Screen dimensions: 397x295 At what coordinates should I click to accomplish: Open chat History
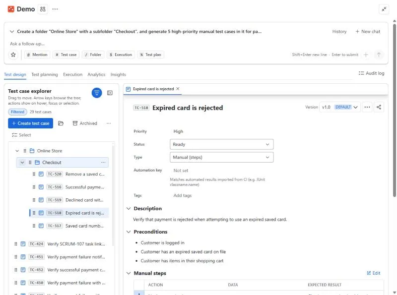point(339,31)
